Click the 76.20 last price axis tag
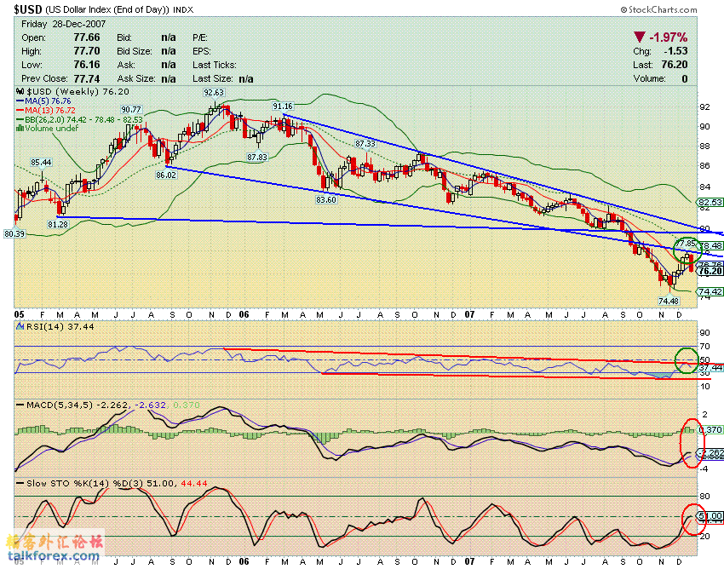The width and height of the screenshot is (724, 569). pos(710,271)
